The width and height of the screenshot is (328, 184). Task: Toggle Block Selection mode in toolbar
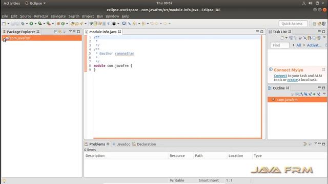click(104, 24)
